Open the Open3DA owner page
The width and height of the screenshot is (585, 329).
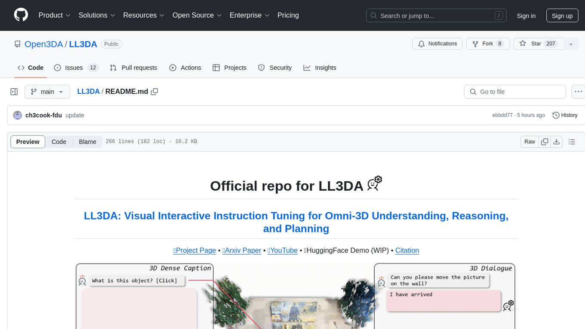[44, 44]
